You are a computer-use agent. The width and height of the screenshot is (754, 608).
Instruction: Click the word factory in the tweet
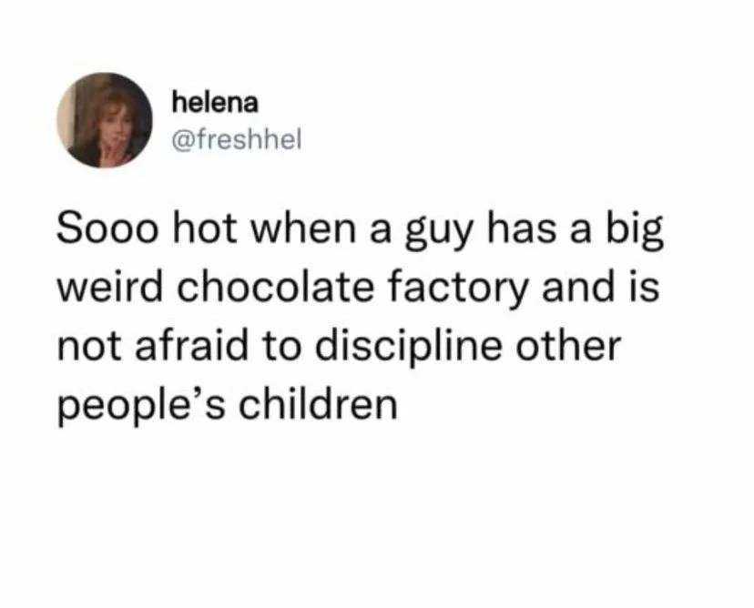(459, 289)
